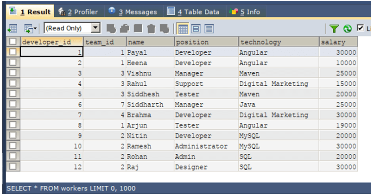This screenshot has height=195, width=374.
Task: Check the row checkbox for Payal
Action: [x=13, y=52]
